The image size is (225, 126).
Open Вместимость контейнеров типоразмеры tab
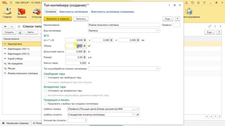(112, 12)
